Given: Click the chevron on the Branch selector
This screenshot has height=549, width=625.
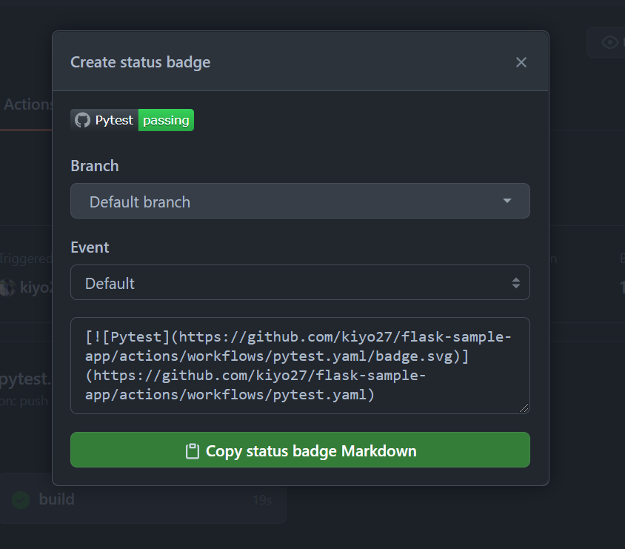Looking at the screenshot, I should tap(507, 201).
